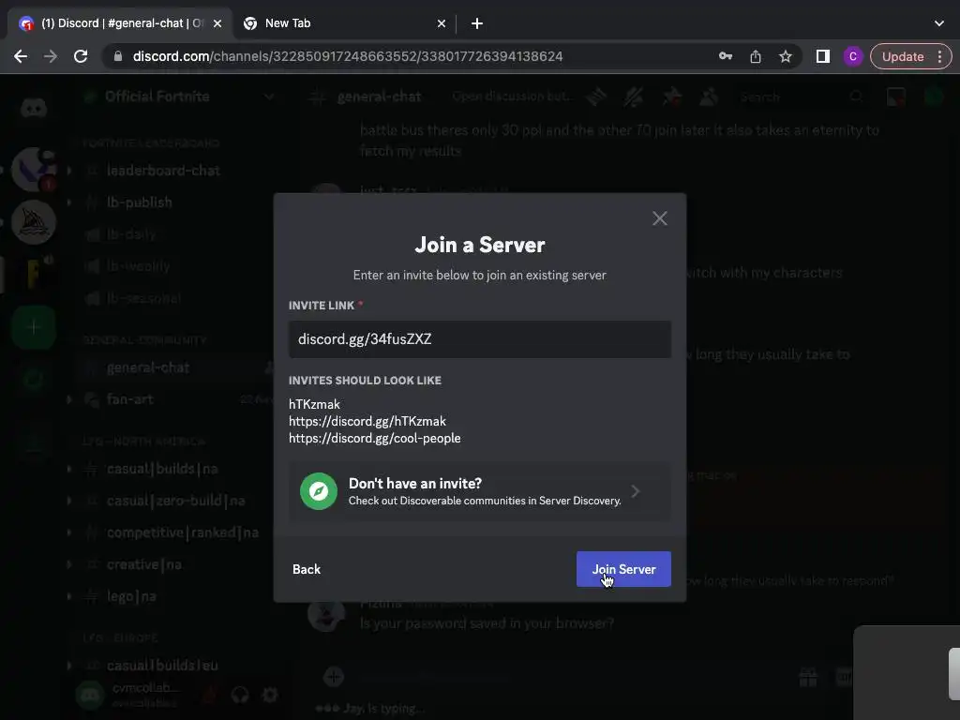Open a new browser tab with plus button
The image size is (960, 720).
click(x=477, y=23)
